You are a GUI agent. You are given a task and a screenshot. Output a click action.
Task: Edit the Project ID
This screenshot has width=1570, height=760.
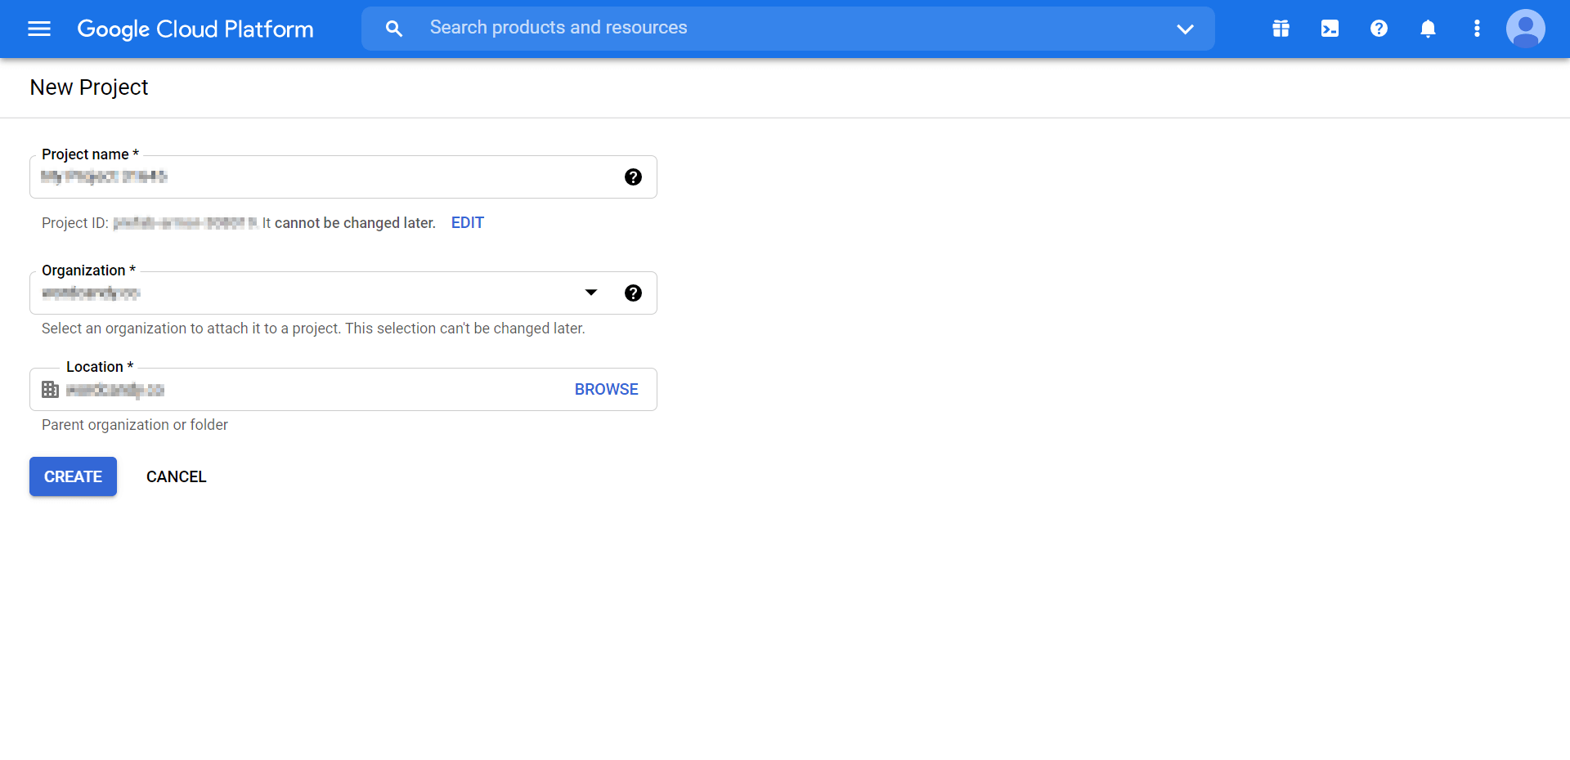pos(467,222)
